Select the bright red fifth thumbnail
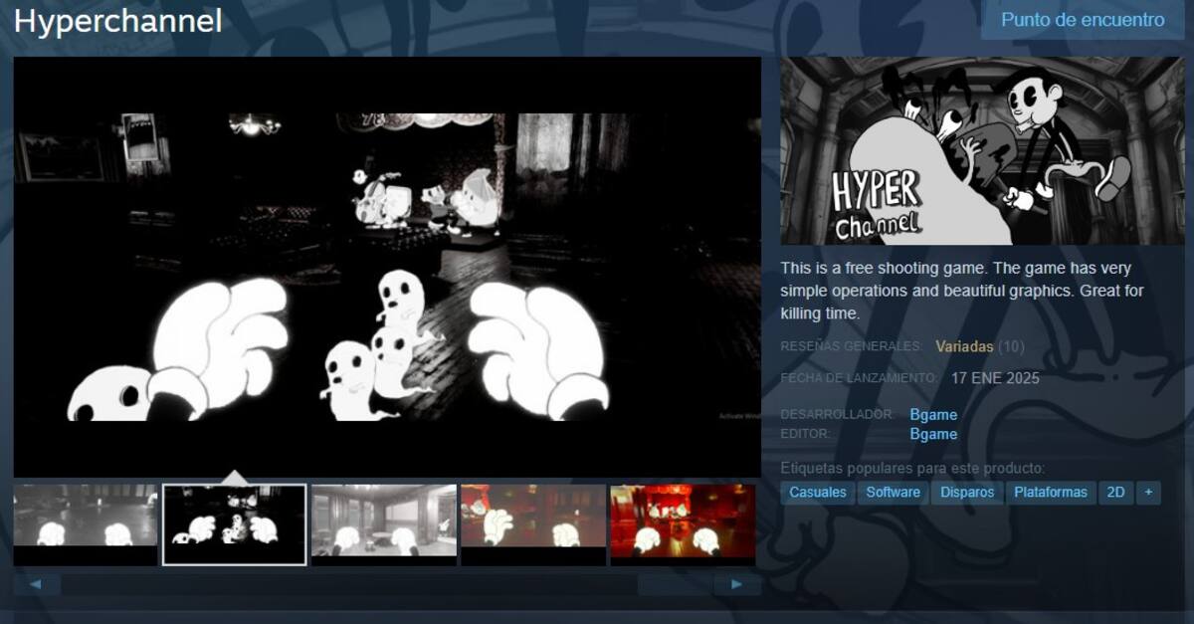This screenshot has height=624, width=1194. [683, 524]
